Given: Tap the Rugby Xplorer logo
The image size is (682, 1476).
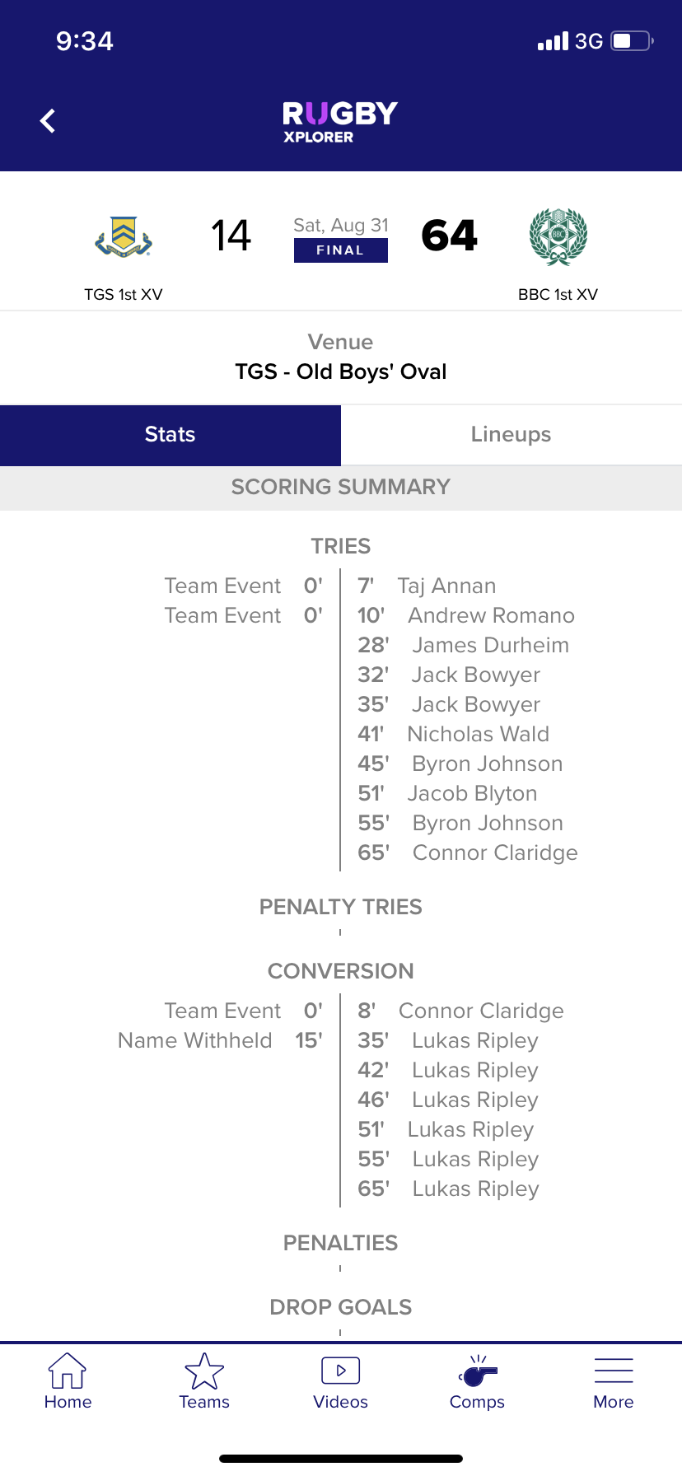Looking at the screenshot, I should (340, 122).
